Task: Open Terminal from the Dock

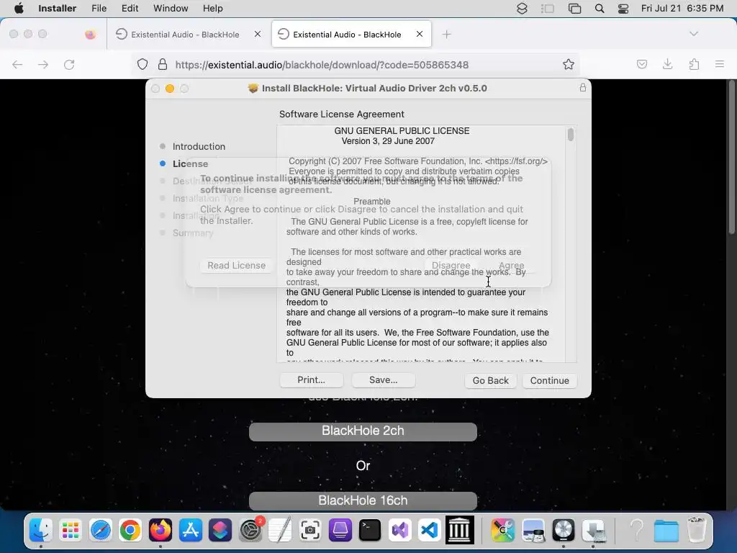Action: (x=370, y=530)
